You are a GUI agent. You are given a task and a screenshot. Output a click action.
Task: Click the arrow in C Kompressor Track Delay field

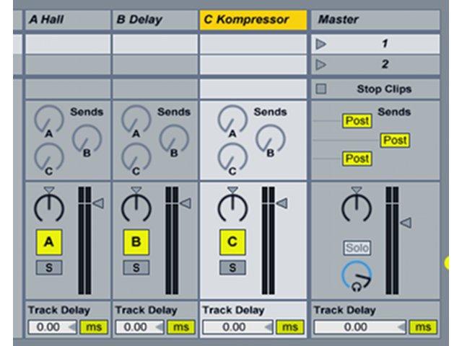click(268, 327)
